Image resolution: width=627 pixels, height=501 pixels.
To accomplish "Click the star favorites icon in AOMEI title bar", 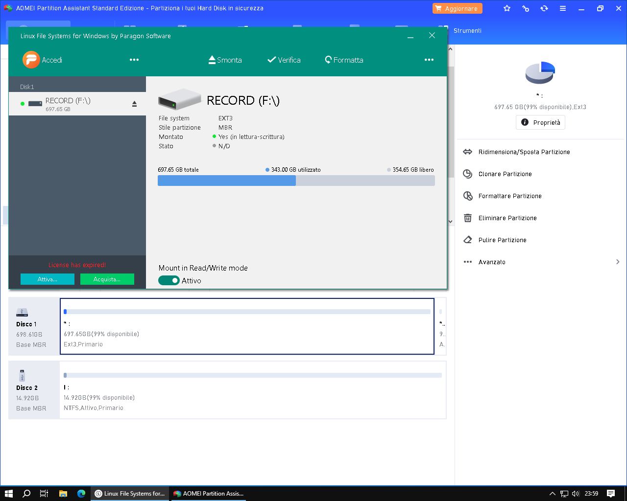I will tap(507, 8).
